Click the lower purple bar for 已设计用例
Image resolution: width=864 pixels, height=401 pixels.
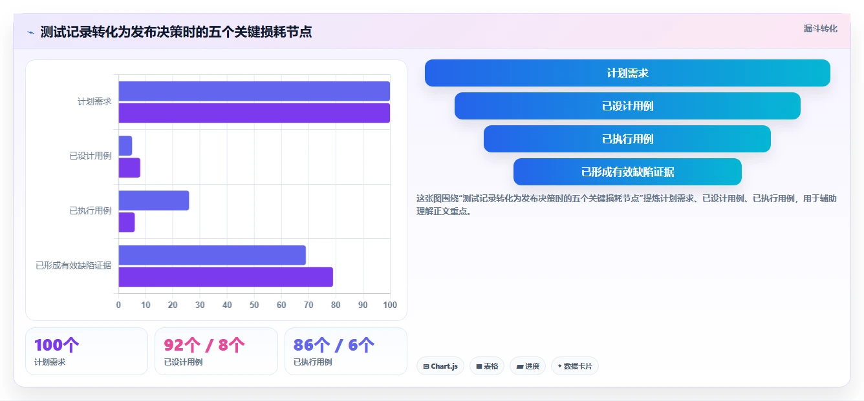coord(129,168)
